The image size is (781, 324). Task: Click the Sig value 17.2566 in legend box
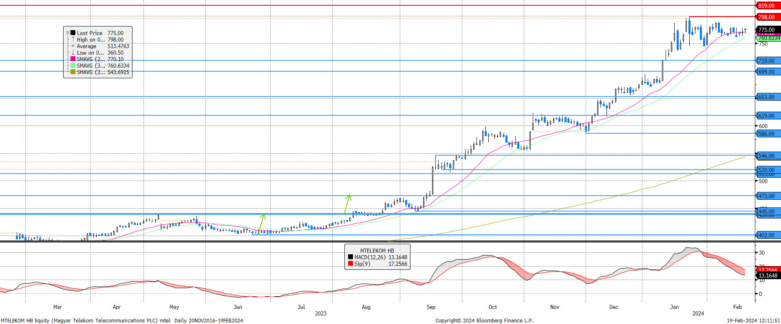(x=398, y=264)
